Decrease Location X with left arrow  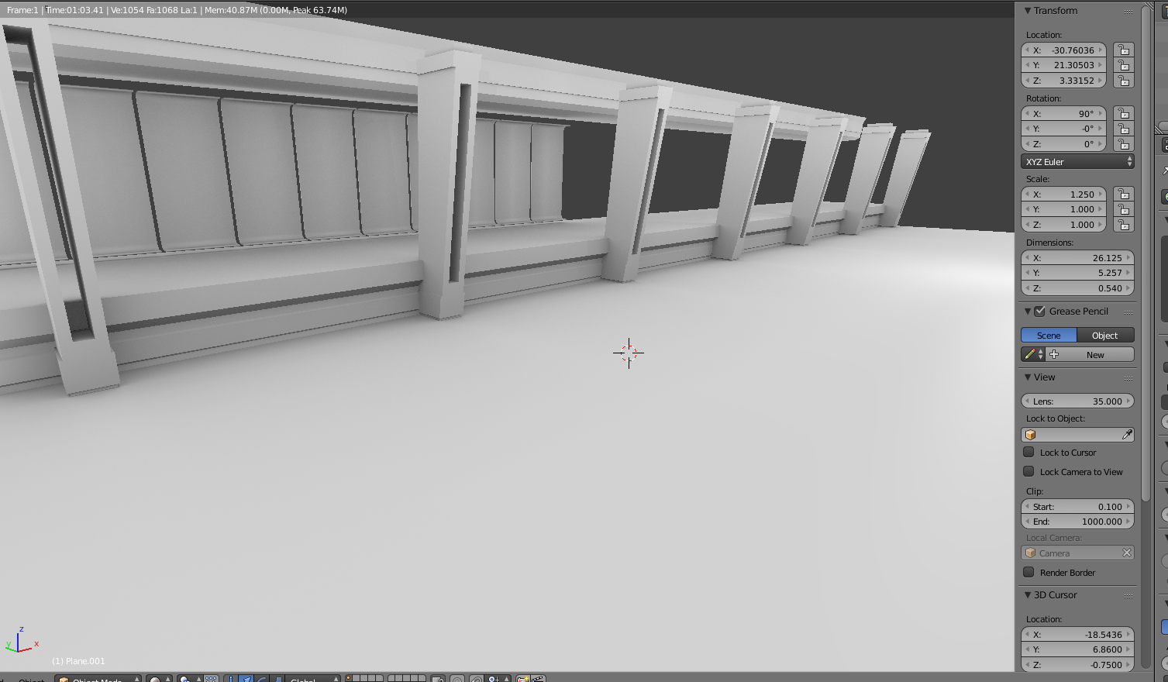1027,50
